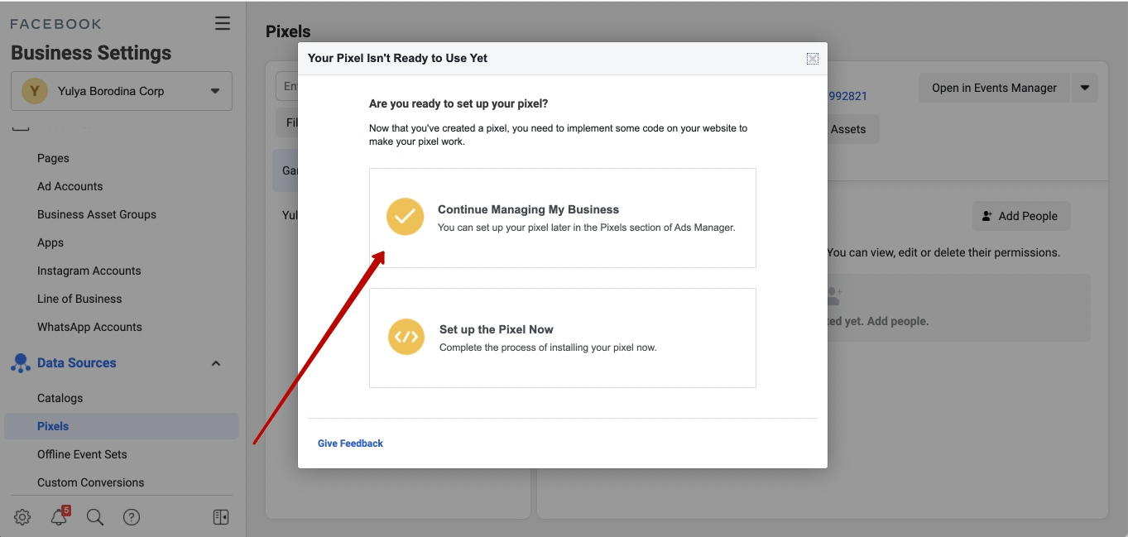Open Line of Business
Image resolution: width=1128 pixels, height=537 pixels.
click(79, 299)
